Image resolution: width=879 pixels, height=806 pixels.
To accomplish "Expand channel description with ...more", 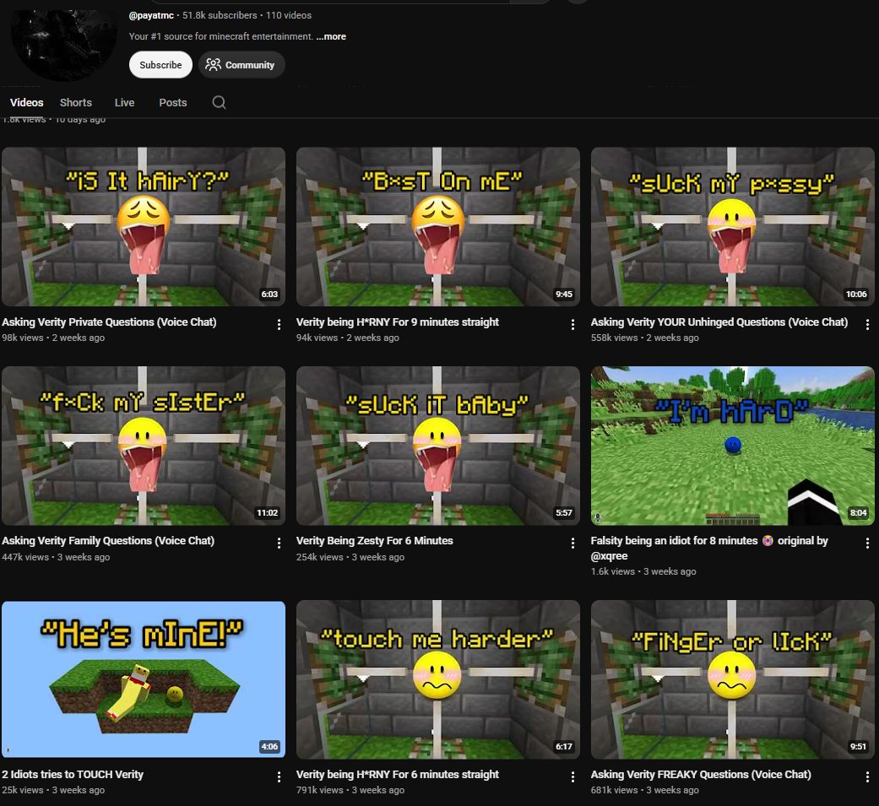I will pyautogui.click(x=331, y=36).
